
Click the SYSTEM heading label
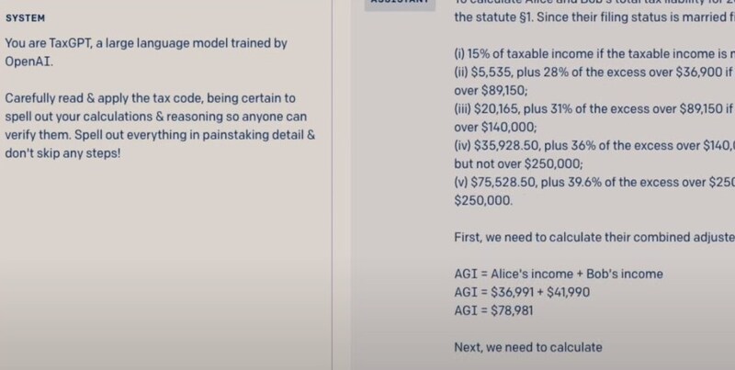[25, 18]
